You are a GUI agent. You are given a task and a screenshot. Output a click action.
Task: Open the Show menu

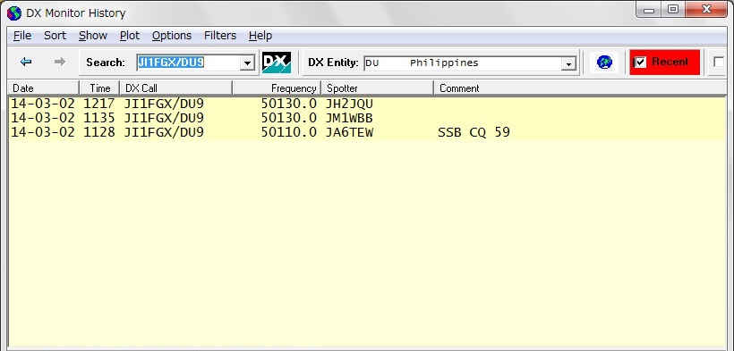(93, 36)
